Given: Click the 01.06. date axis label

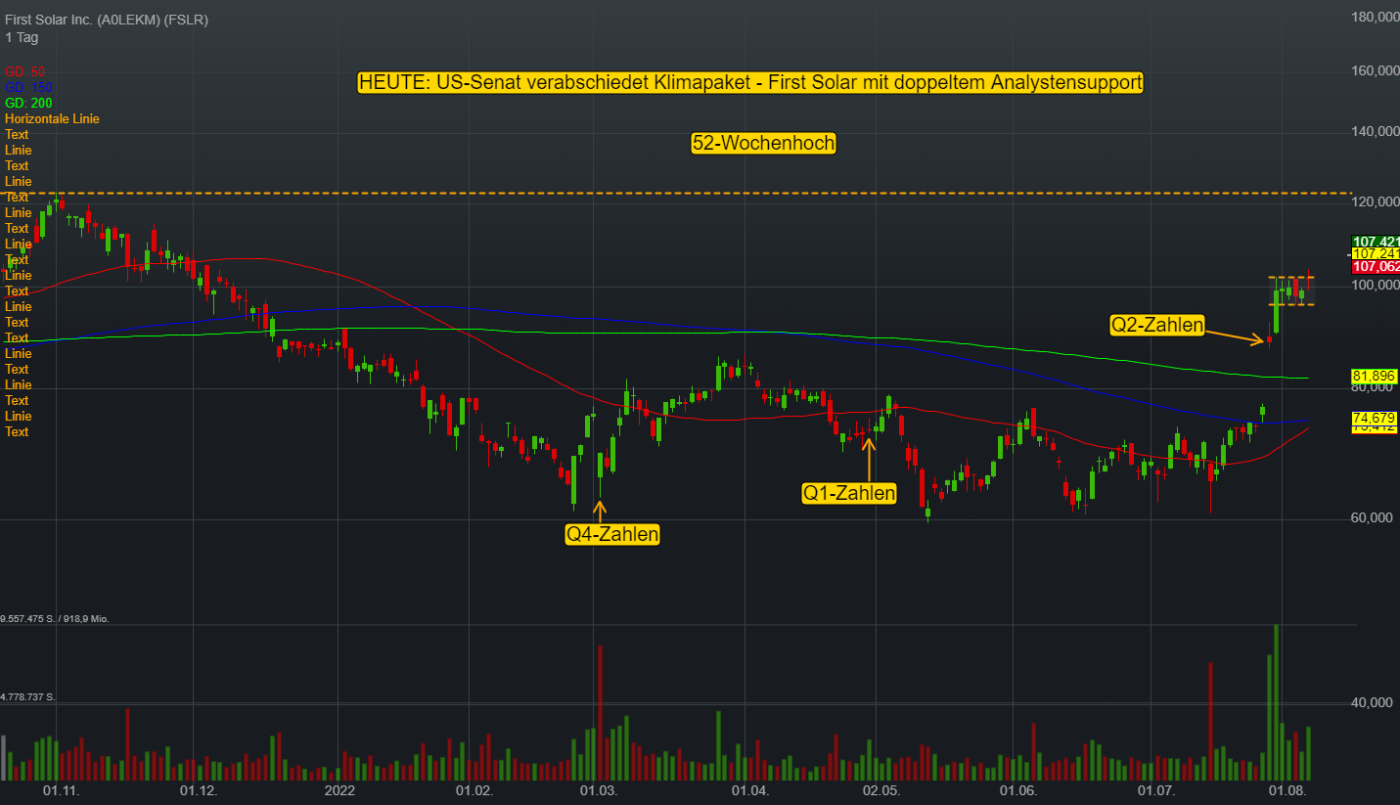Looking at the screenshot, I should [x=1017, y=789].
